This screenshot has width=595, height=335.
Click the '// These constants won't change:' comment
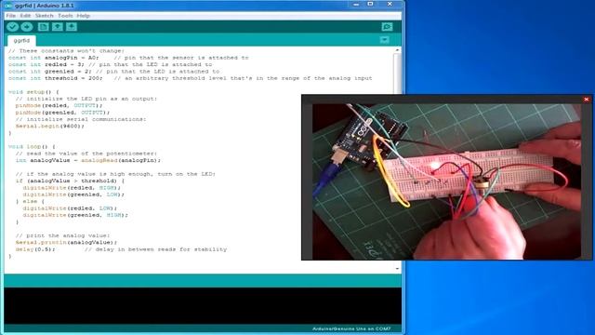(66, 51)
